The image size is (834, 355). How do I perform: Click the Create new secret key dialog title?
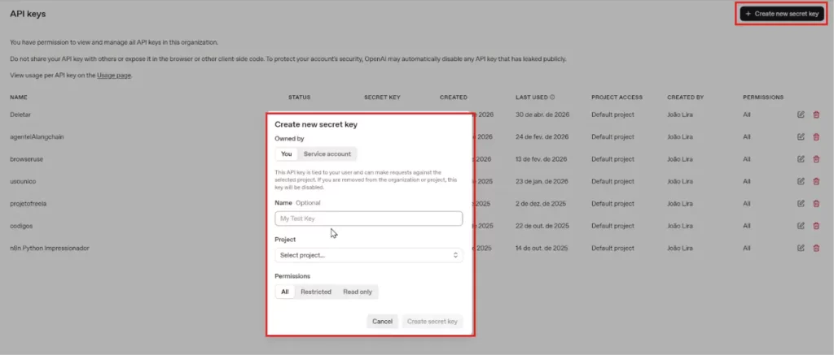(x=316, y=125)
